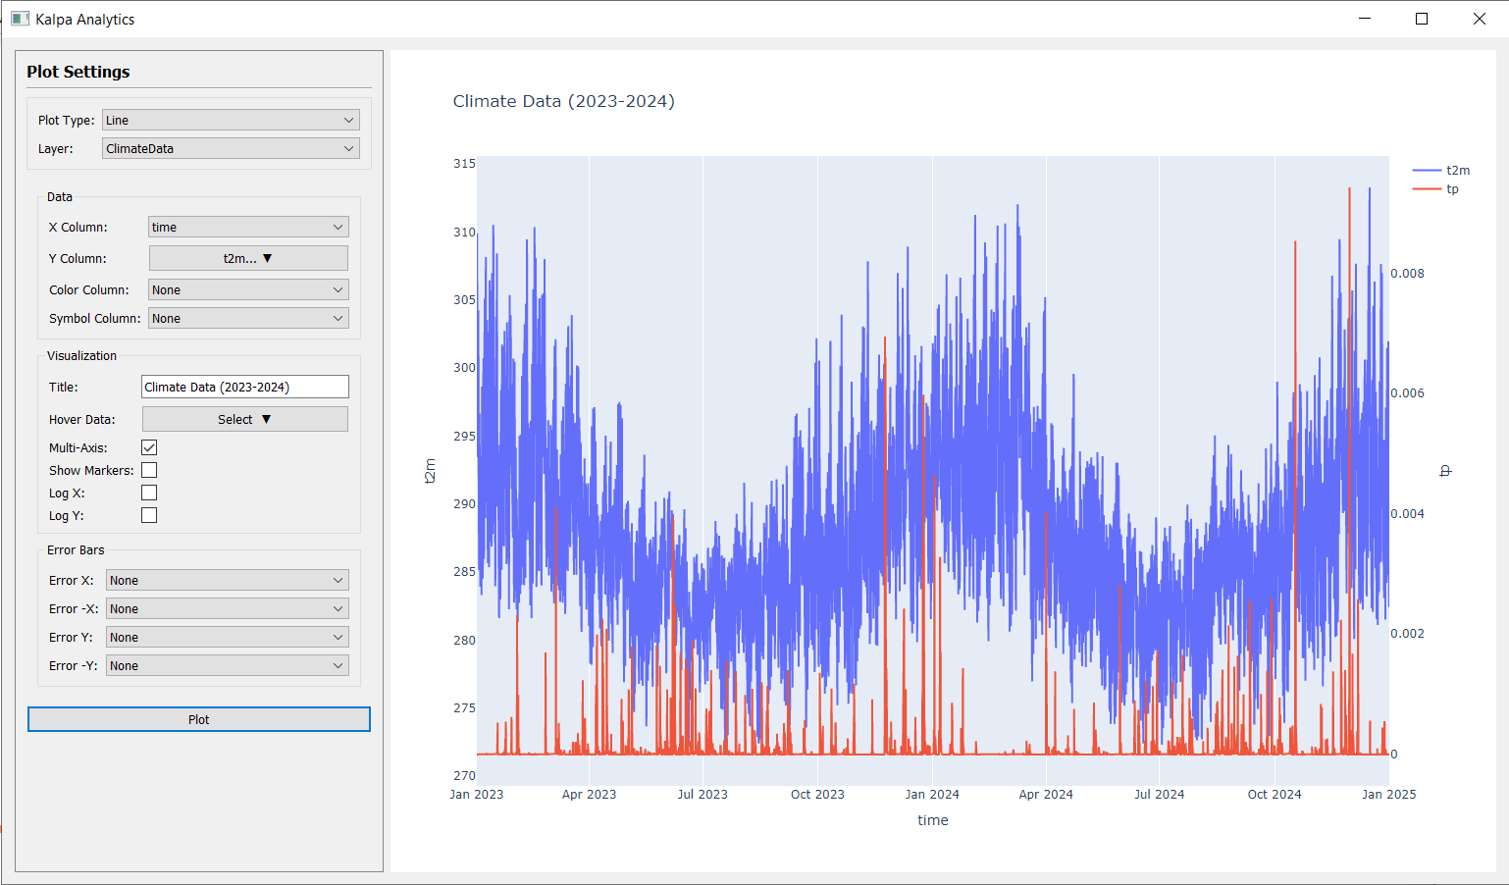Enable the Log X checkbox
Screen dimensions: 1509x885
(x=149, y=493)
